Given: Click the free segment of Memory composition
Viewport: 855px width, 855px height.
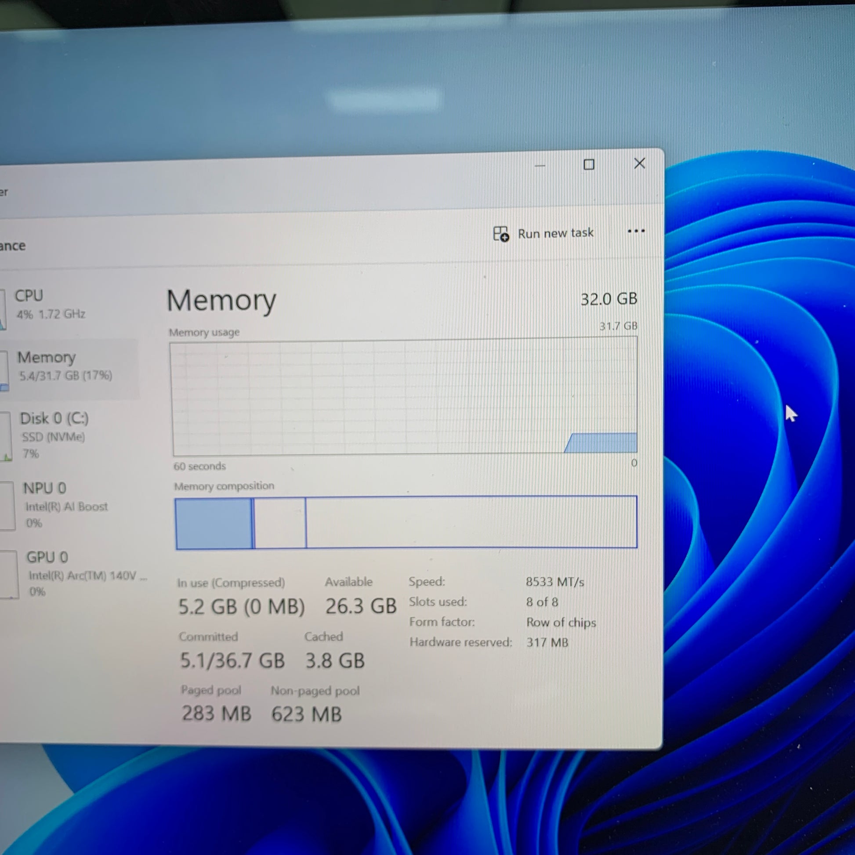Looking at the screenshot, I should pyautogui.click(x=471, y=522).
